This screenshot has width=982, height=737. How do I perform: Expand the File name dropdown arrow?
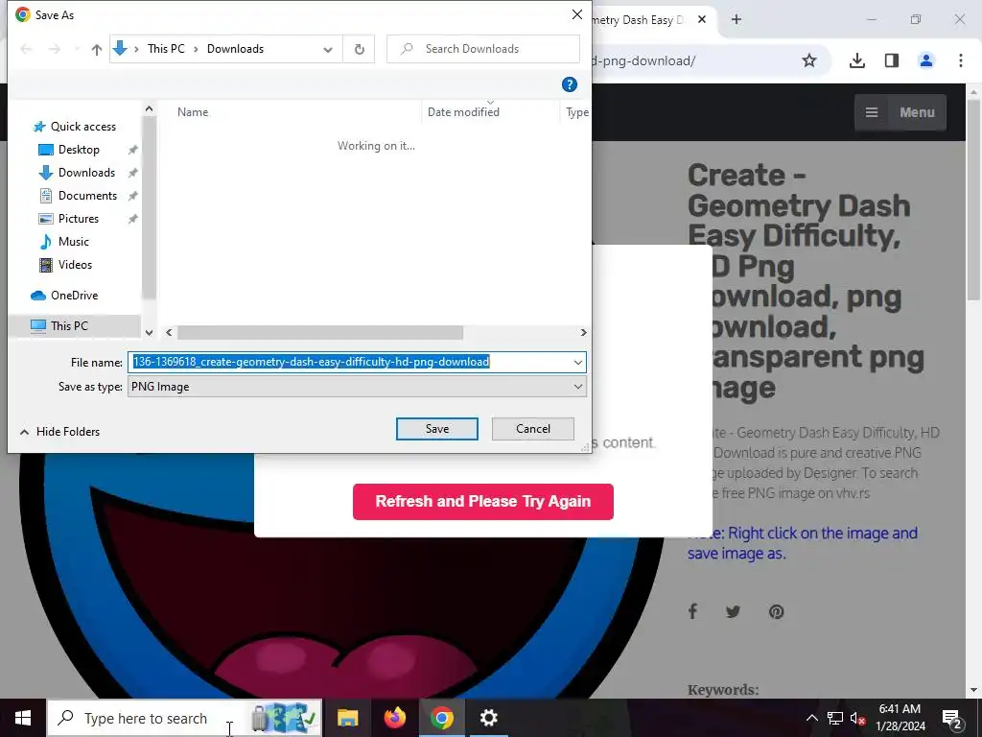point(577,362)
